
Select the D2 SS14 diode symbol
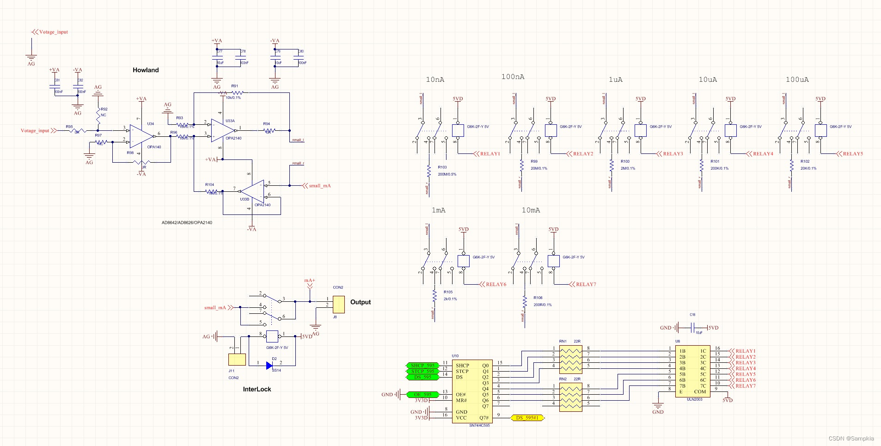pyautogui.click(x=269, y=366)
